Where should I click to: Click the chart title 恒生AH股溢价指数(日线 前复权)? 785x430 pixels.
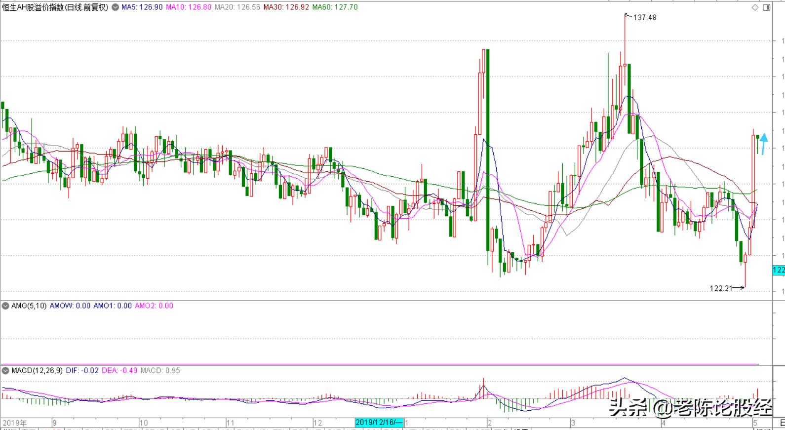55,7
